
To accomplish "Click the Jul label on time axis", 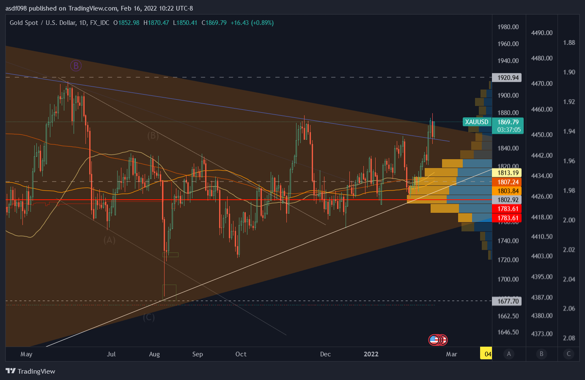I will coord(111,354).
